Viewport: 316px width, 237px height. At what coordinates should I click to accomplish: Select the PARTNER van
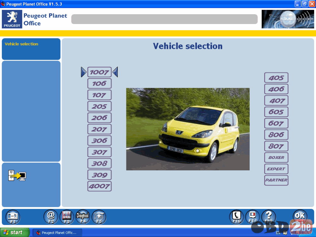pyautogui.click(x=276, y=180)
